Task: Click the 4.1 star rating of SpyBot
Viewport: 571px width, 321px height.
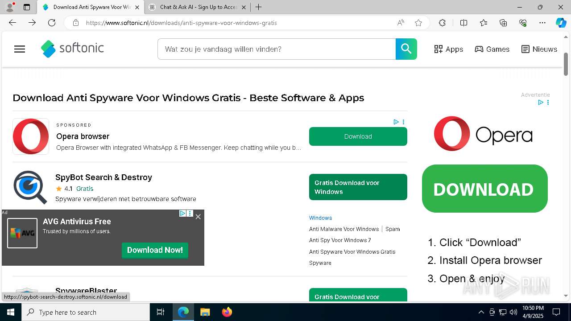Action: click(64, 189)
